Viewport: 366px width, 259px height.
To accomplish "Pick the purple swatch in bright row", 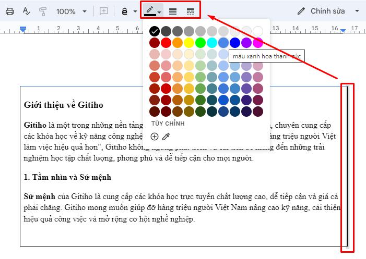I will (246, 43).
